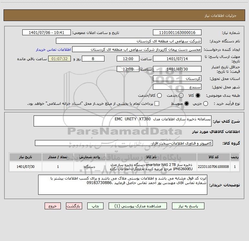
Task: Click the delivery city field سنندج
Action: pos(177,87)
